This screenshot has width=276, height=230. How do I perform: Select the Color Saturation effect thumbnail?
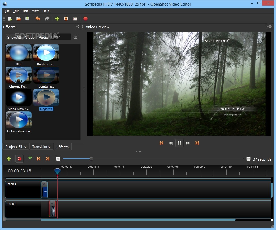(19, 120)
